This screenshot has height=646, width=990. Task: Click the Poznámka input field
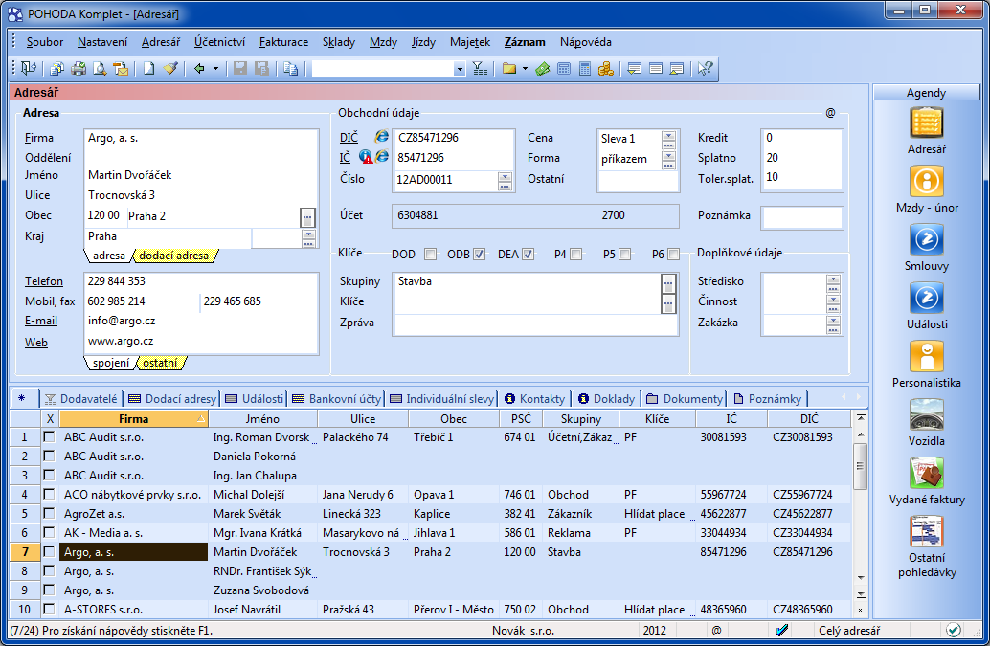801,217
